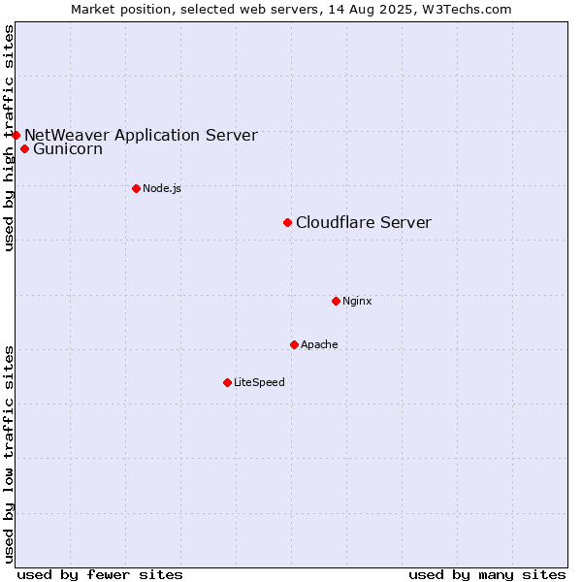Click the 'used by low traffic sites' axis label
The image size is (582, 582).
click(9, 455)
